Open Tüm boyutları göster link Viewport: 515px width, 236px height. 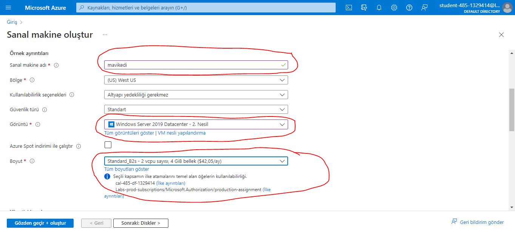point(126,169)
